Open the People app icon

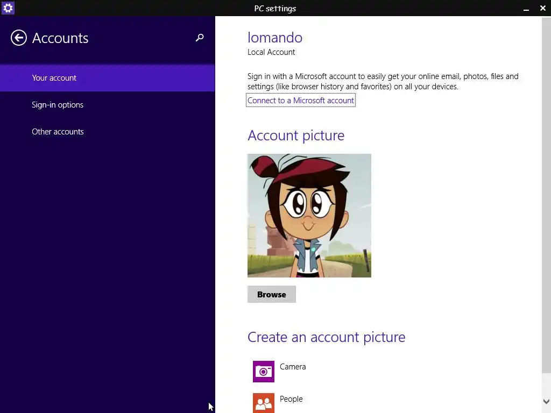[264, 403]
